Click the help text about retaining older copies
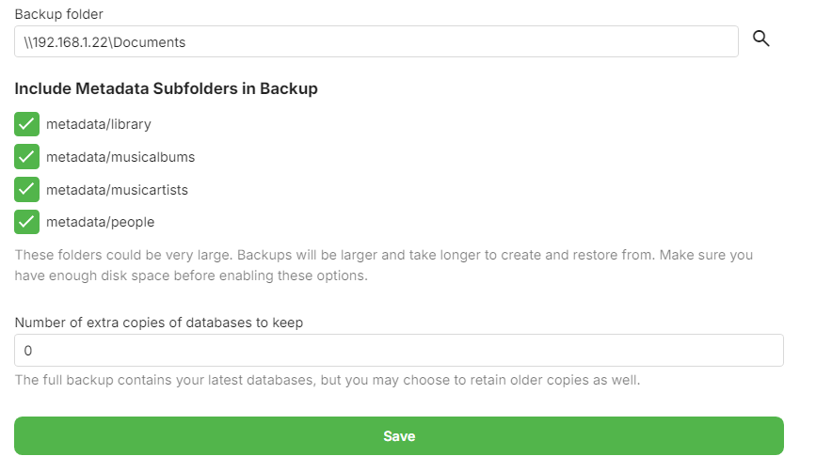This screenshot has height=472, width=816. [x=328, y=381]
